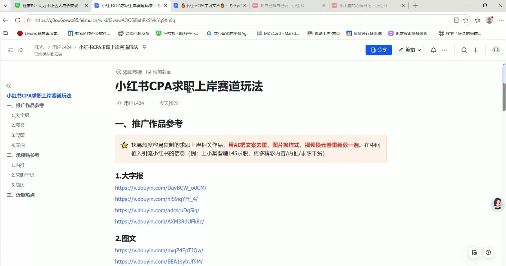Jump to 3.简历 in outline

click(x=18, y=185)
